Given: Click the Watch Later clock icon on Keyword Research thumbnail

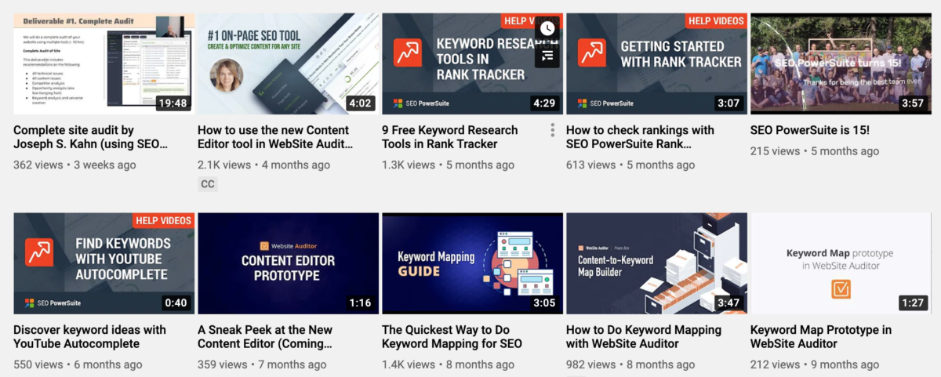Looking at the screenshot, I should pyautogui.click(x=547, y=29).
